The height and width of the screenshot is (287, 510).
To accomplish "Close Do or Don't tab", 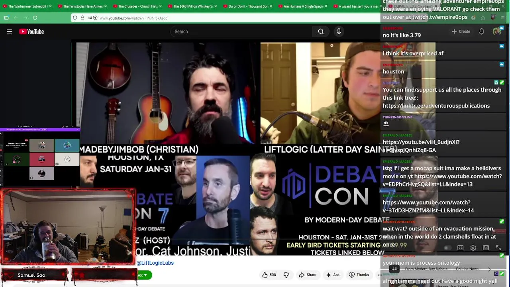I will (x=271, y=6).
